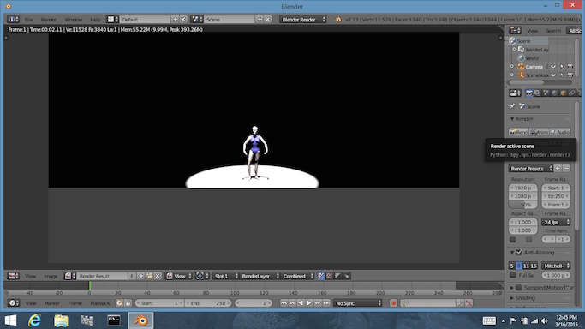
Task: Click the Render still button
Action: coord(518,132)
